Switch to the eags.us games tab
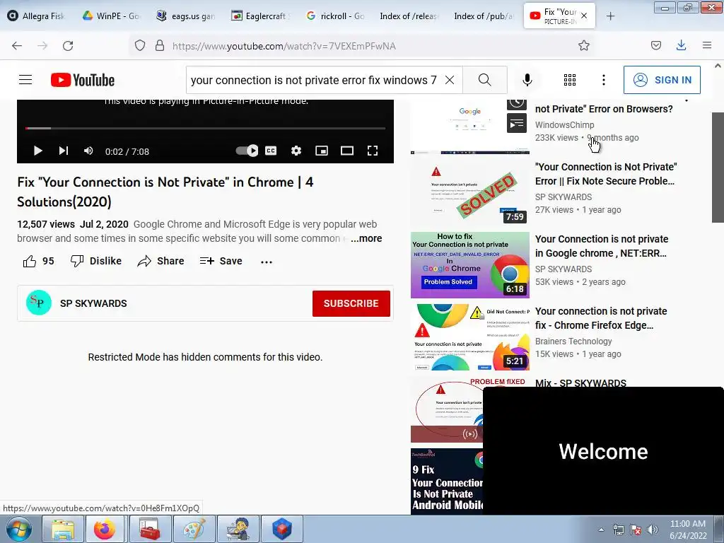 pyautogui.click(x=186, y=16)
